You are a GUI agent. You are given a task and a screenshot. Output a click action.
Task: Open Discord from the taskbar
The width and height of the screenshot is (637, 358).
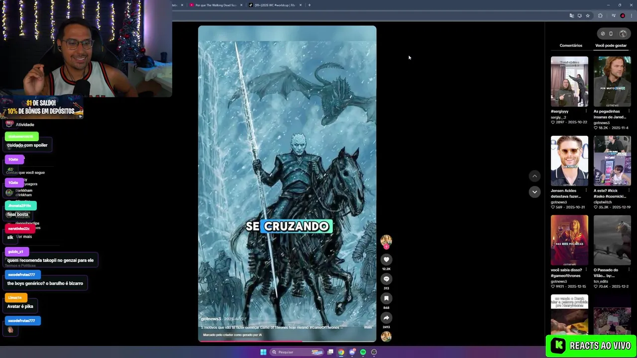[352, 352]
